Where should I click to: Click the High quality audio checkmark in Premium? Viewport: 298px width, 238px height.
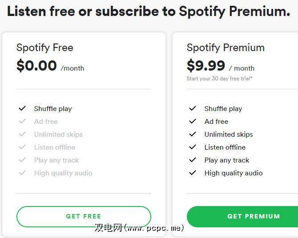193,173
